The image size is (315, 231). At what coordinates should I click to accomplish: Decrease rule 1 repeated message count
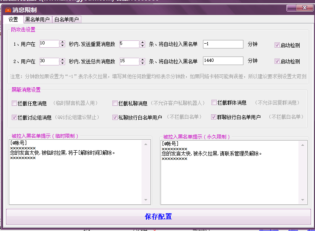coord(142,46)
